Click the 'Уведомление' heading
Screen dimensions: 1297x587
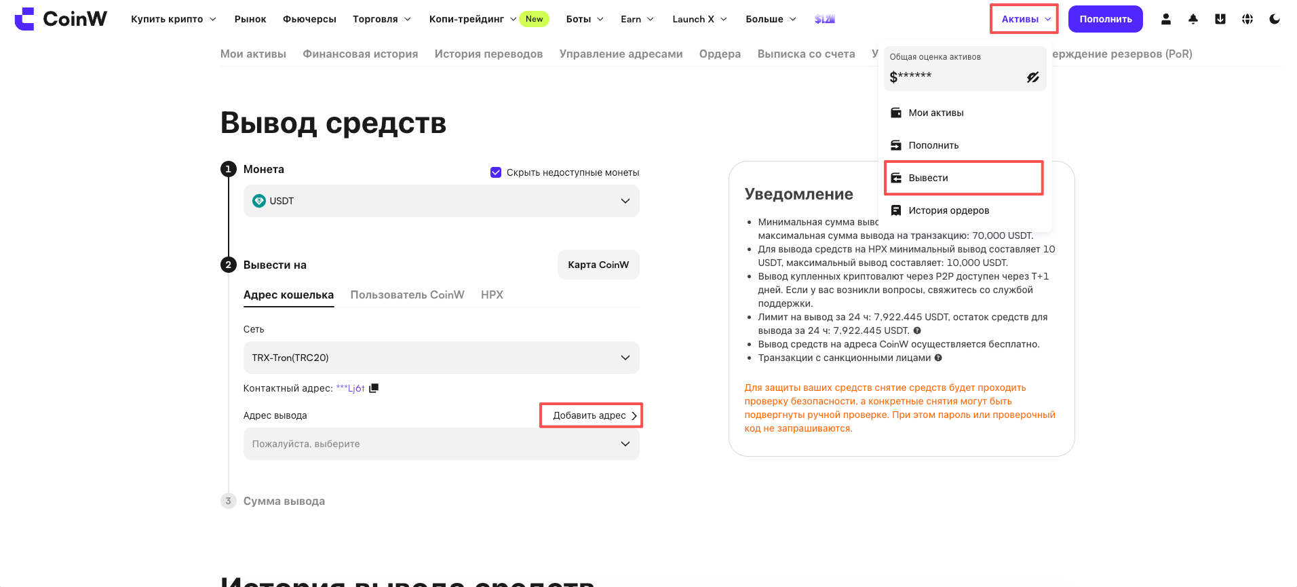coord(799,194)
